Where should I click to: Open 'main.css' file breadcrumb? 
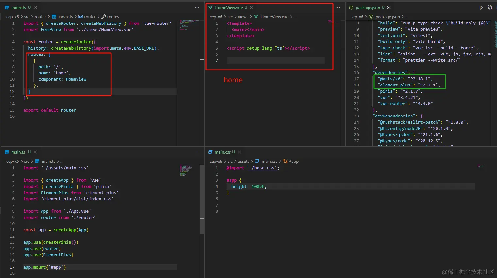click(269, 161)
